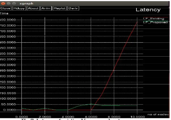Click the 450.0000 y-axis value
171x120 pixels.
8,59
